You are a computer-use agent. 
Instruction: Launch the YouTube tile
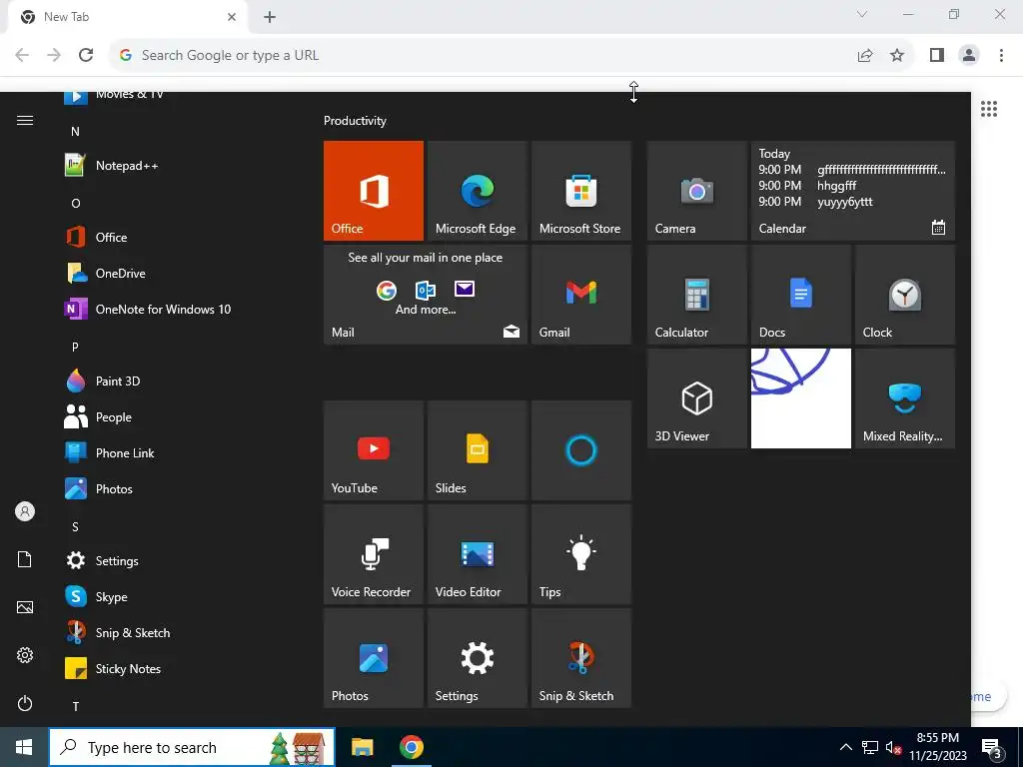[374, 450]
